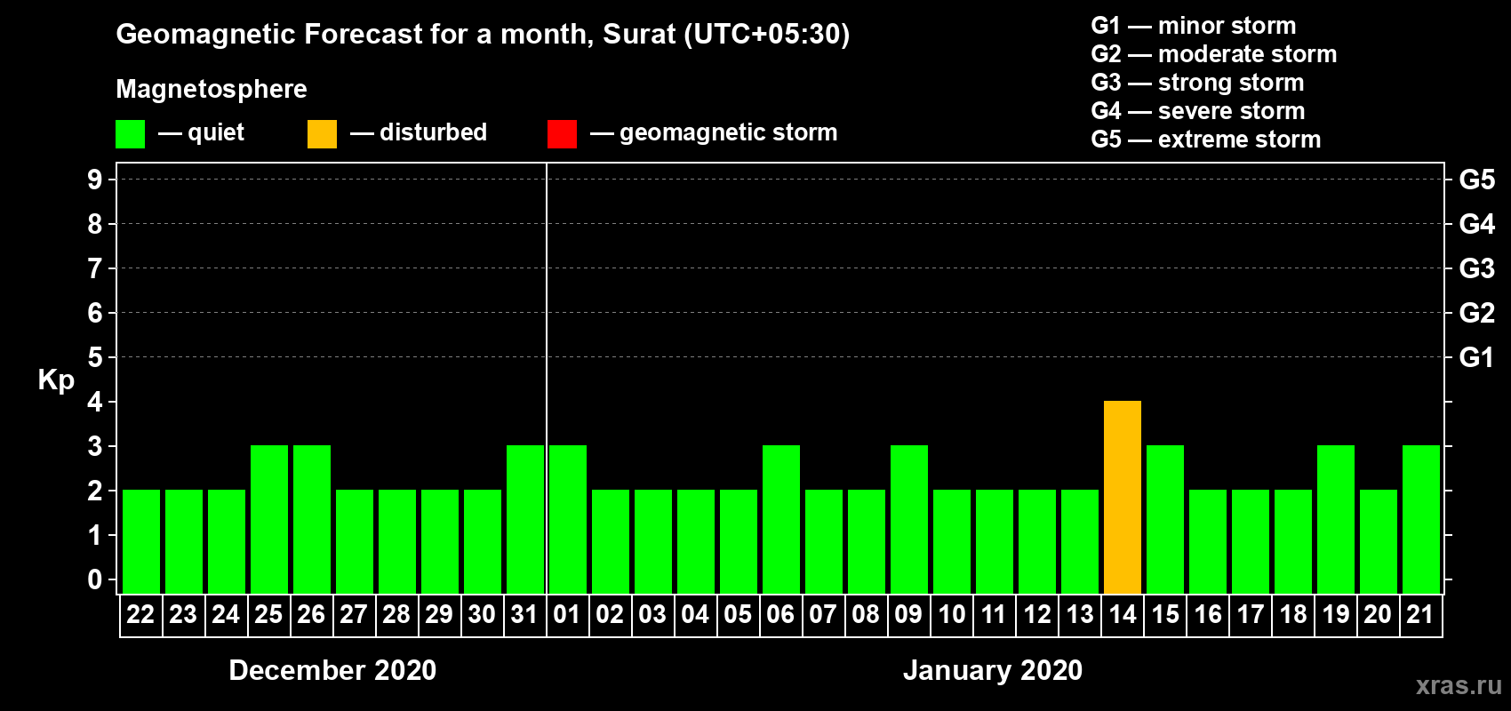
Task: Click date label 28 on axis
Action: click(396, 615)
